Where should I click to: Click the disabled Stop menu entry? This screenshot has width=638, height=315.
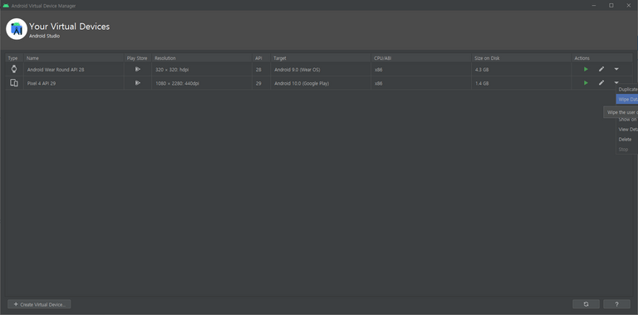click(627, 150)
